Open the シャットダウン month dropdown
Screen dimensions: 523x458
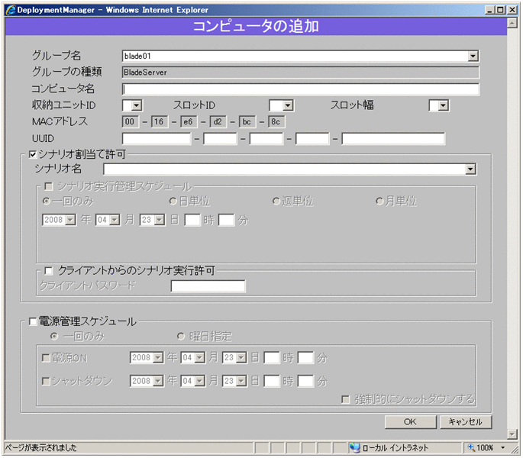[200, 381]
